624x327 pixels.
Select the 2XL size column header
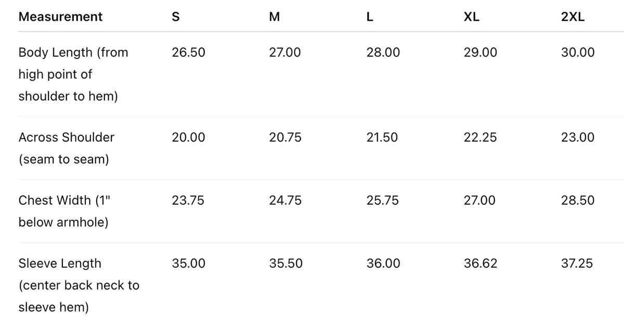[573, 17]
